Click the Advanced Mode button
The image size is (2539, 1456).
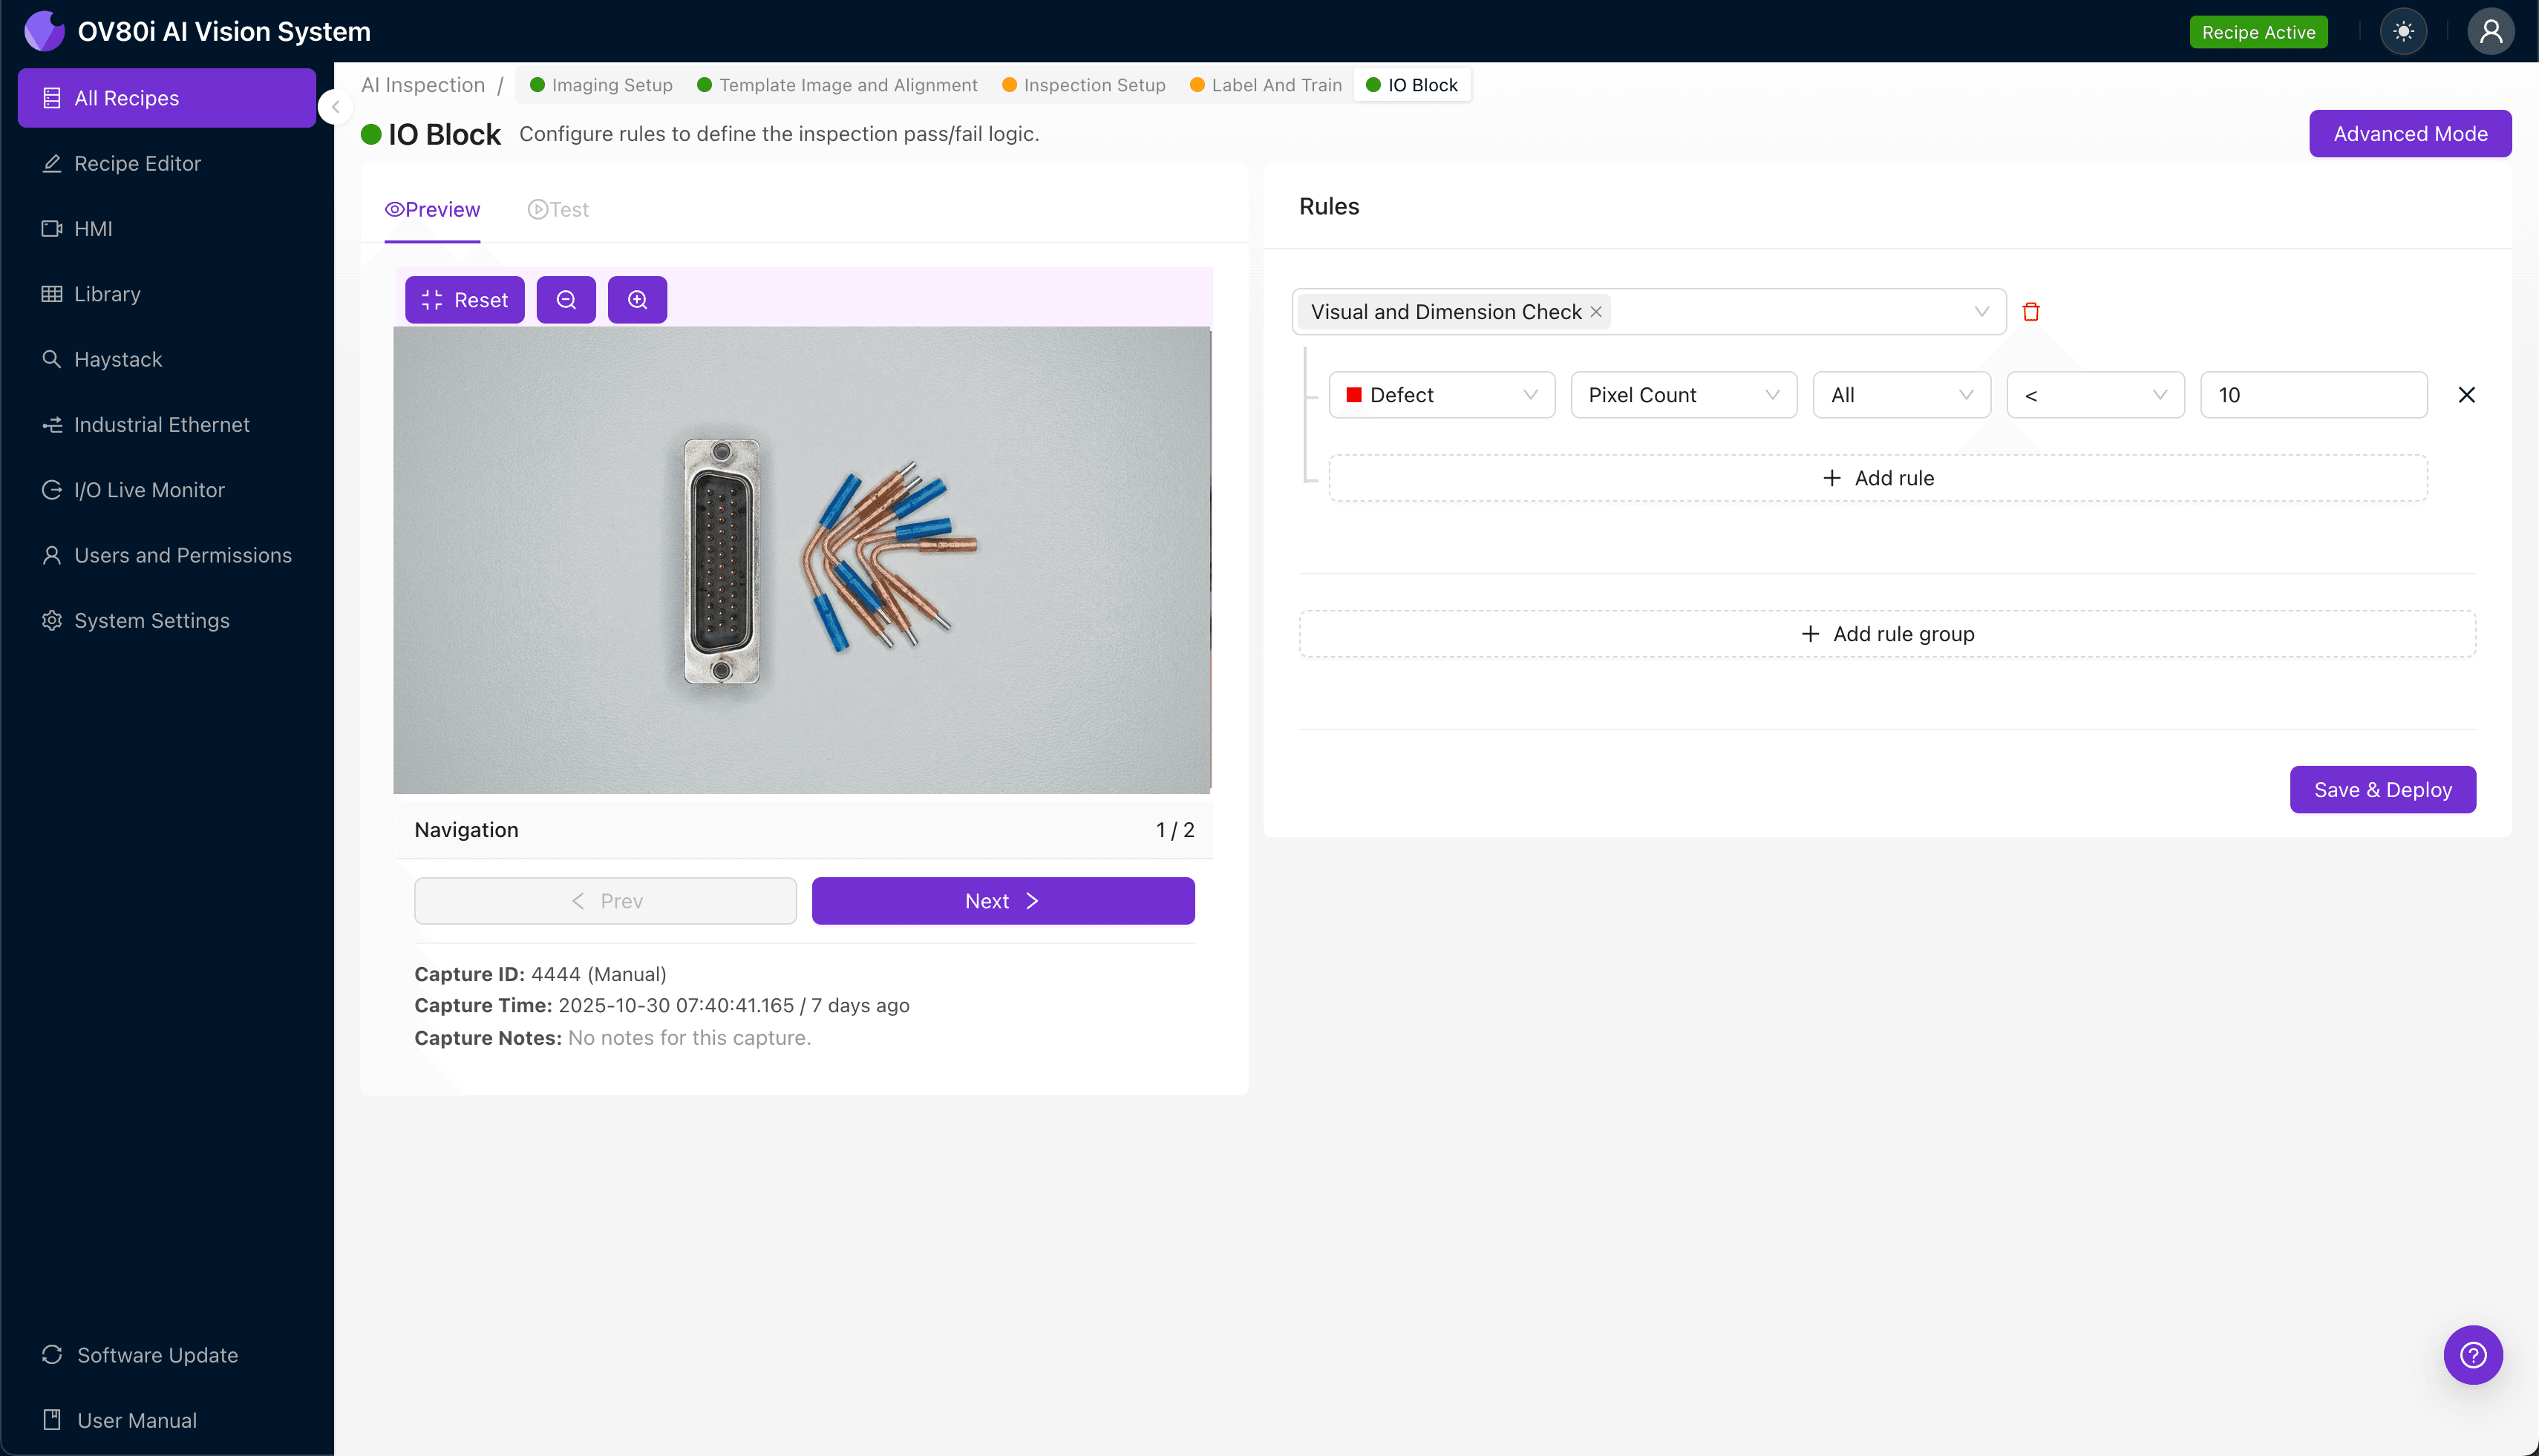2410,134
